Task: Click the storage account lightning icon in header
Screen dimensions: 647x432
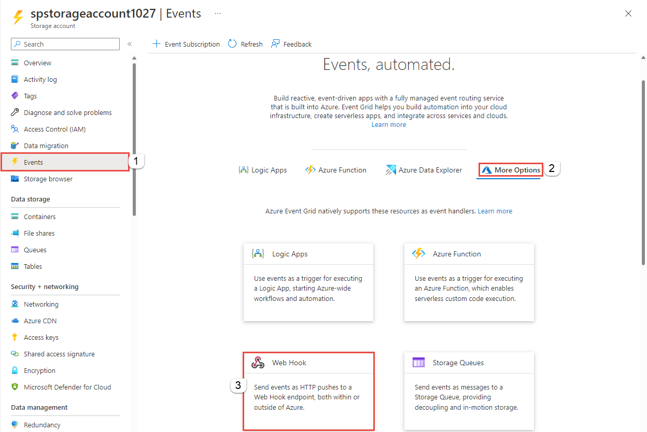Action: [x=18, y=18]
